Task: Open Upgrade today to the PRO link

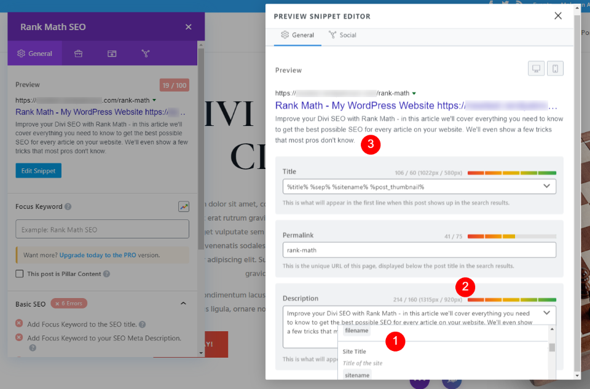Action: [x=98, y=255]
